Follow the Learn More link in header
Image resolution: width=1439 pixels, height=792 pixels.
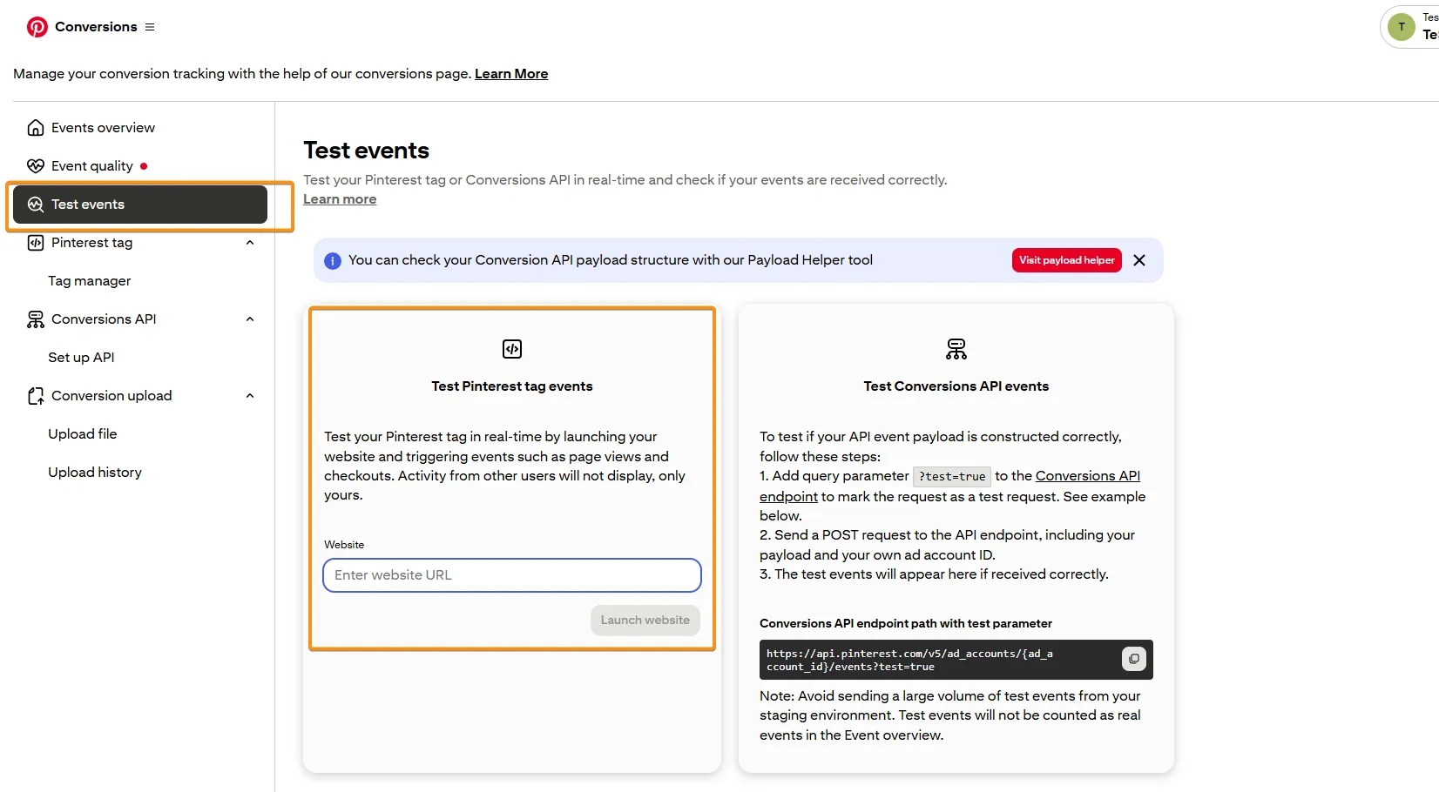pos(511,74)
